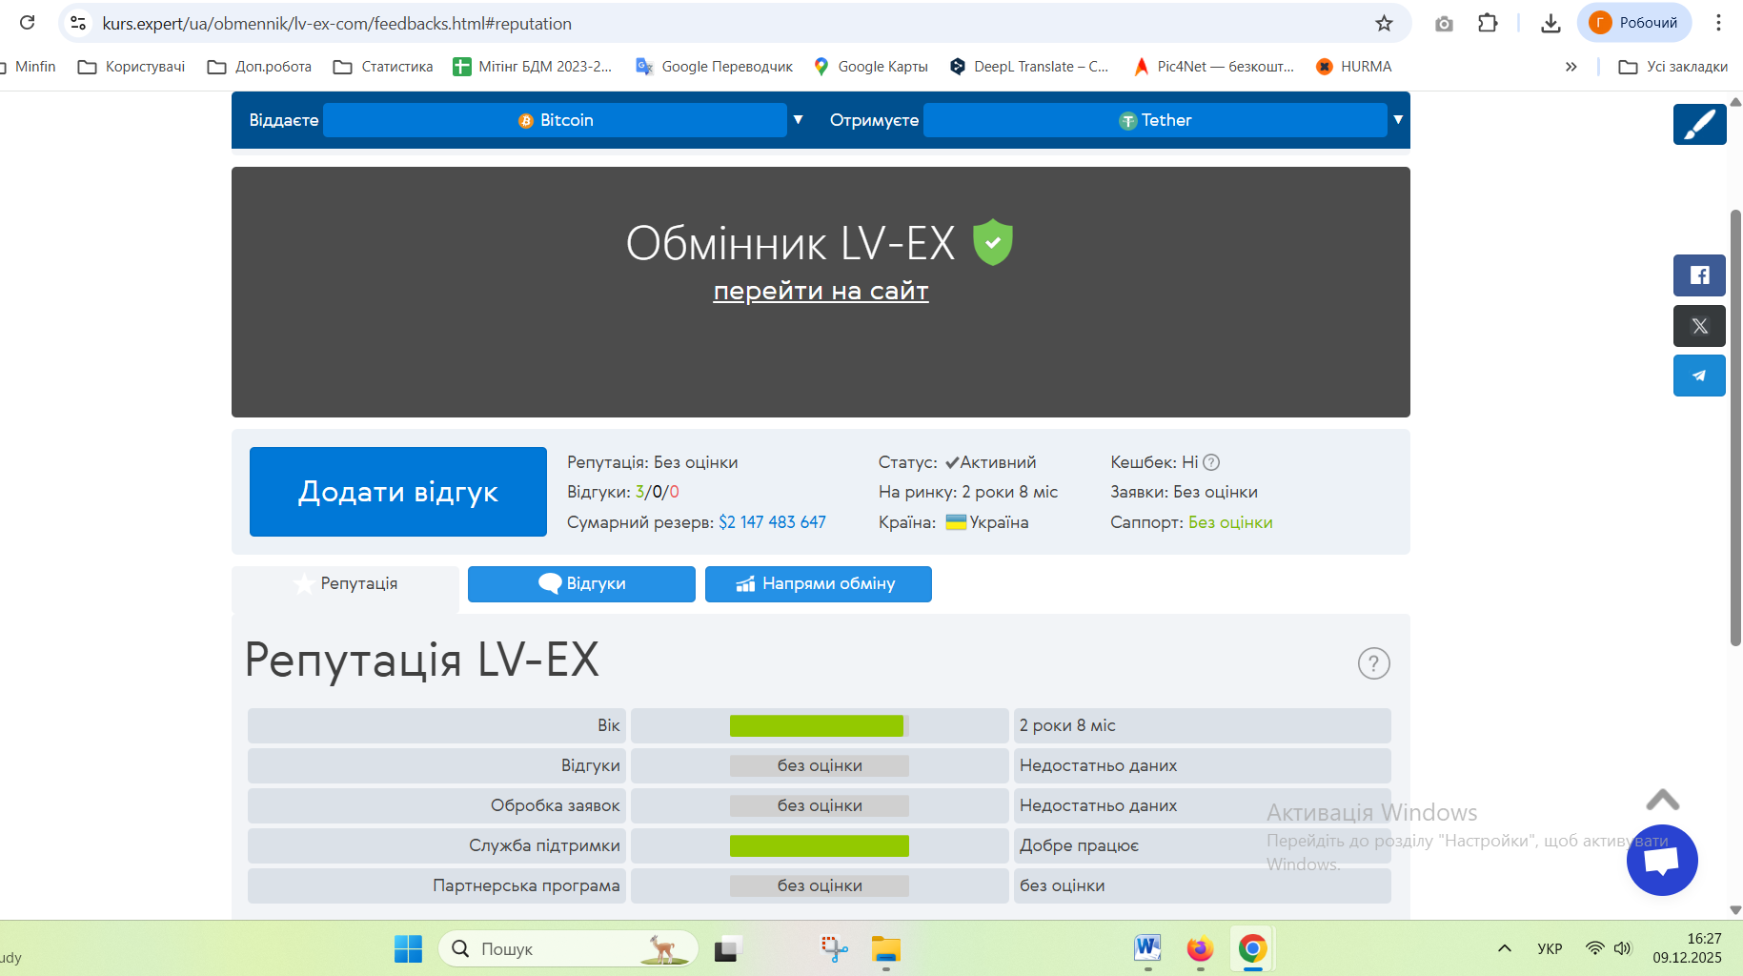The height and width of the screenshot is (976, 1743).
Task: Open File Explorer from the taskbar
Action: (x=886, y=948)
